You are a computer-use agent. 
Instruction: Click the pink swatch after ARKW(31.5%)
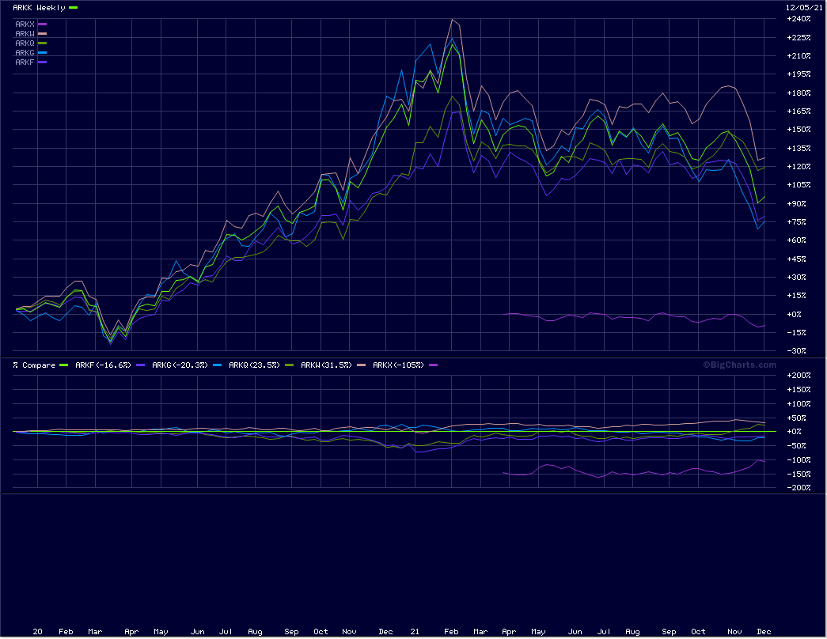(362, 365)
